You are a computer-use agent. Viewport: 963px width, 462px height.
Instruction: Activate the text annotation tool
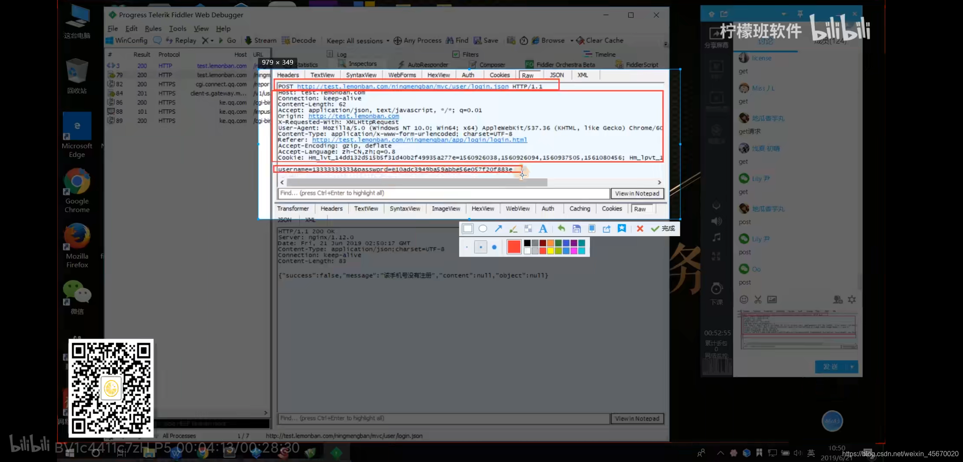(543, 229)
